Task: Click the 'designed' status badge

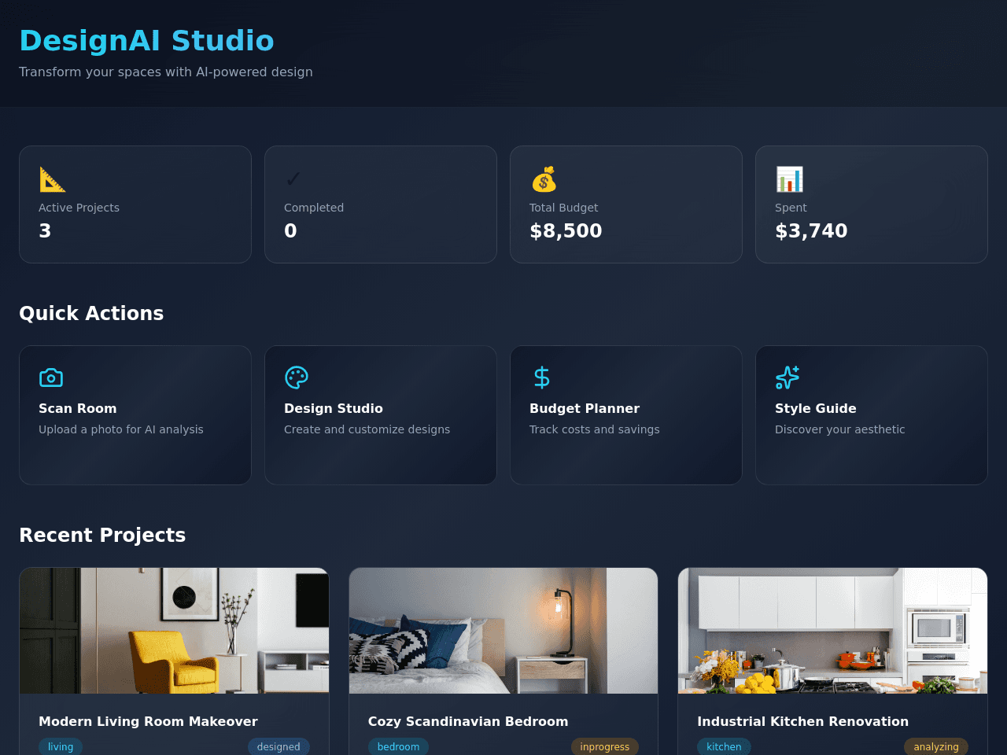Action: pos(278,746)
